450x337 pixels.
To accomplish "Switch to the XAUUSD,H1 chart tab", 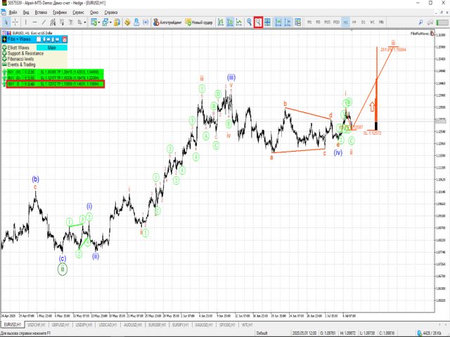I will 203,325.
